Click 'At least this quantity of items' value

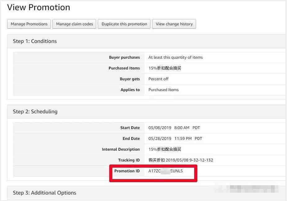176,57
